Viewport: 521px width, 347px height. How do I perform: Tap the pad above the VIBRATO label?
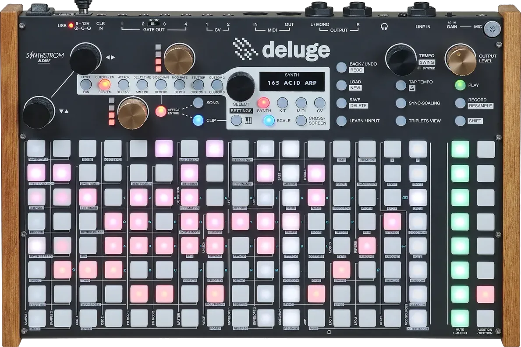pyautogui.click(x=189, y=270)
